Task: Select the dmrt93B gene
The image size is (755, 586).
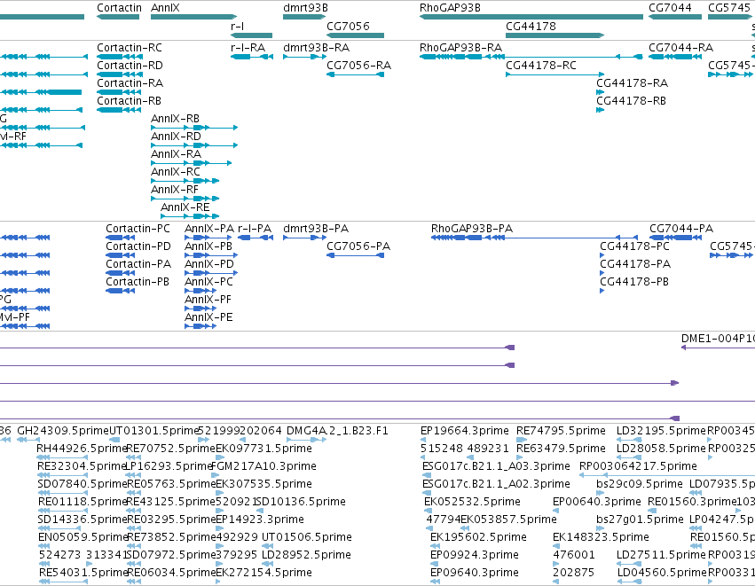Action: pos(304,17)
